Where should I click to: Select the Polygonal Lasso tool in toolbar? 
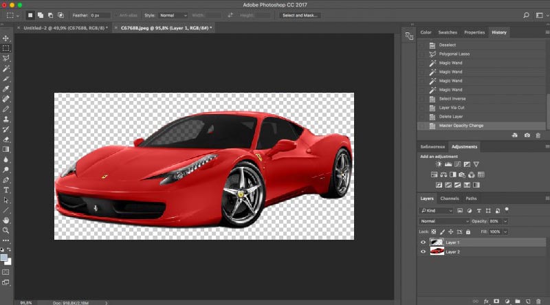(x=6, y=58)
